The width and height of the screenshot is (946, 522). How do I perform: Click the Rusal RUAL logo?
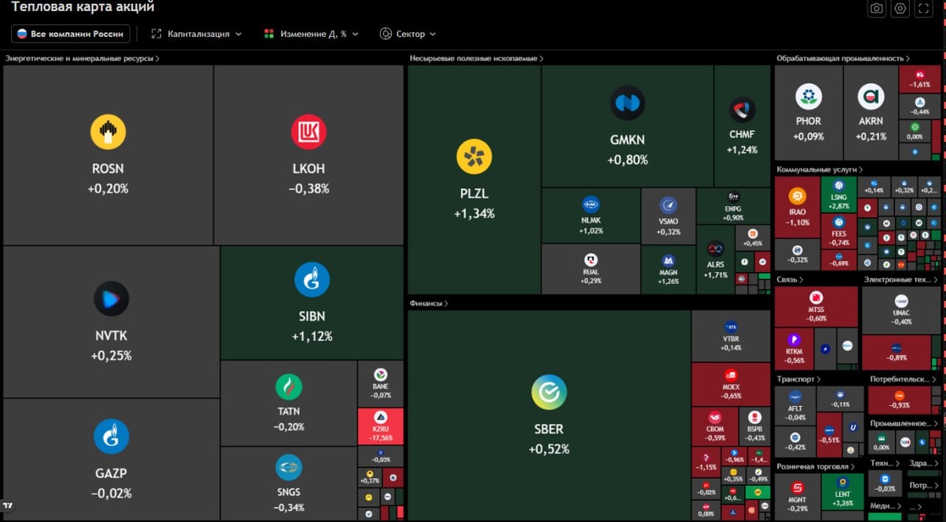[x=590, y=260]
